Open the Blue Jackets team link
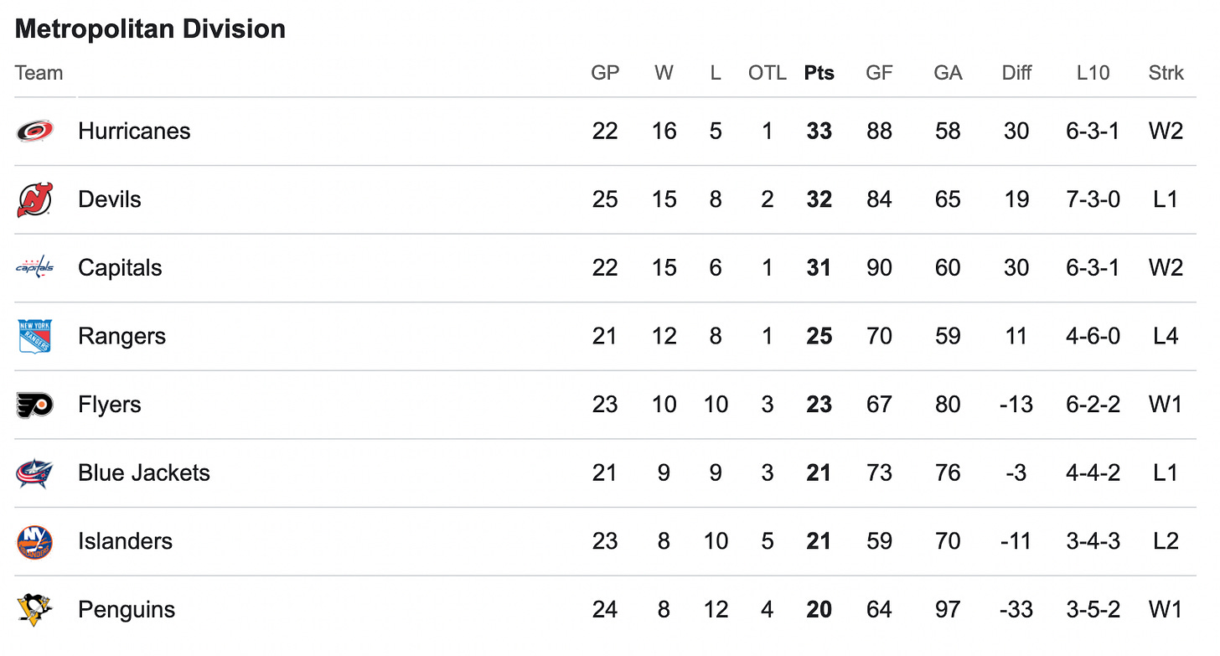Screen dimensions: 1220x656 (143, 473)
